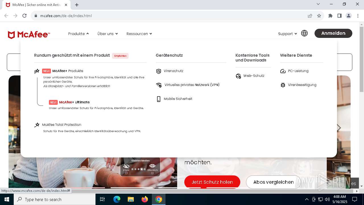Open Chrome side panel icon
The height and width of the screenshot is (205, 364).
(340, 16)
